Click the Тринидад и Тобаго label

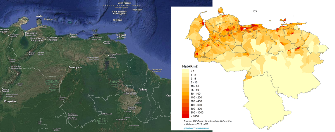tap(121, 36)
